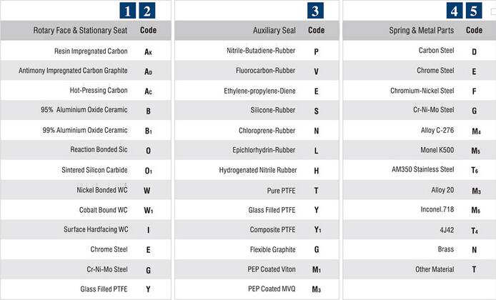The height and width of the screenshot is (300, 496).
Task: Select the Resin Impregnated Carbon row
Action: coord(91,51)
